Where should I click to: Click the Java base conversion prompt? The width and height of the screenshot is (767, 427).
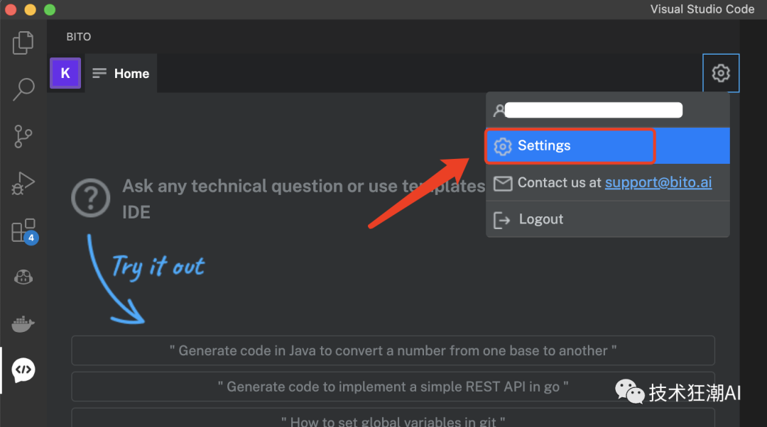[x=393, y=350]
